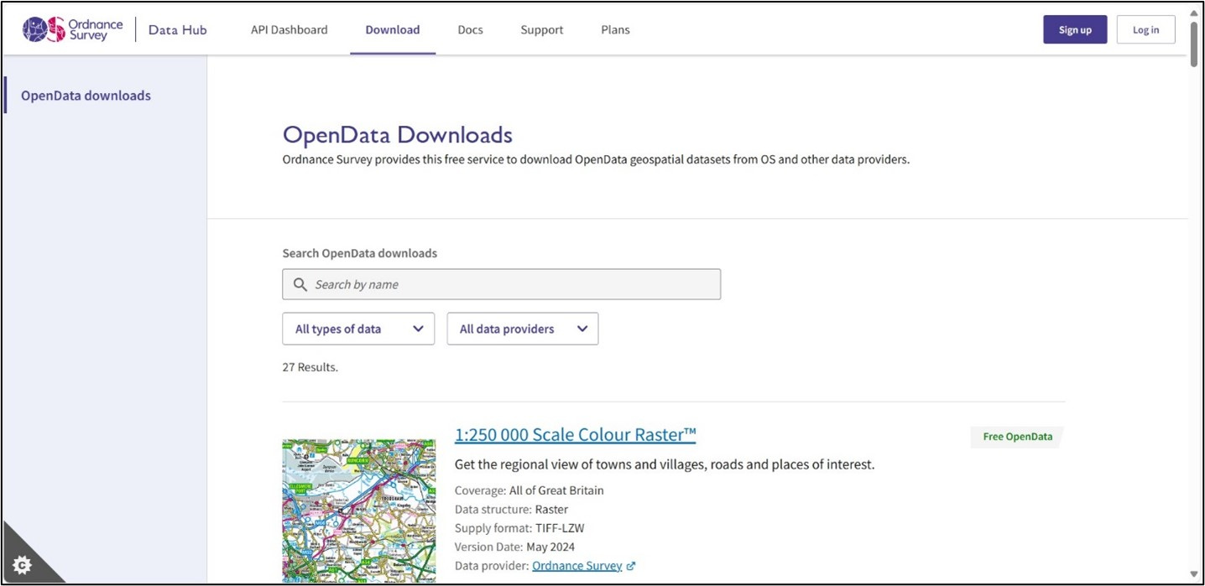Click the search magnifier icon
Image resolution: width=1205 pixels, height=586 pixels.
click(300, 284)
